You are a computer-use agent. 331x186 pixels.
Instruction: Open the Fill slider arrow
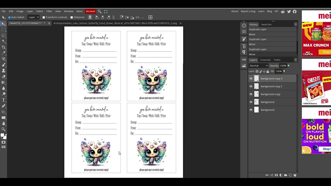click(284, 71)
